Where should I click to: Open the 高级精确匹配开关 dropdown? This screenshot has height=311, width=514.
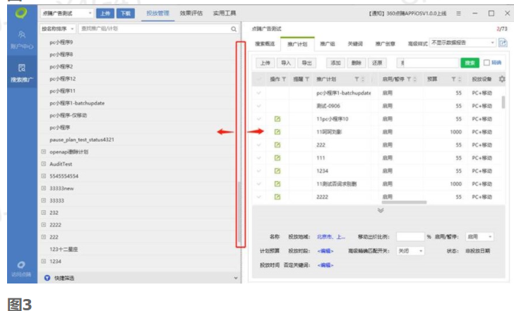410,251
